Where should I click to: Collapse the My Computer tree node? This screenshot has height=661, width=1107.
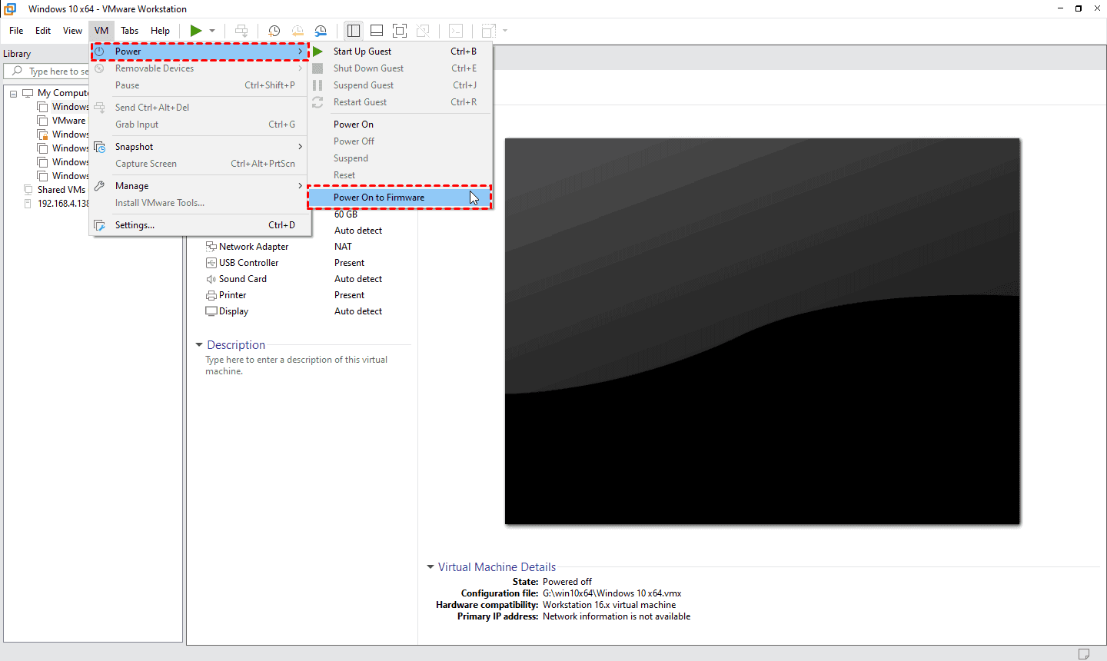(13, 94)
